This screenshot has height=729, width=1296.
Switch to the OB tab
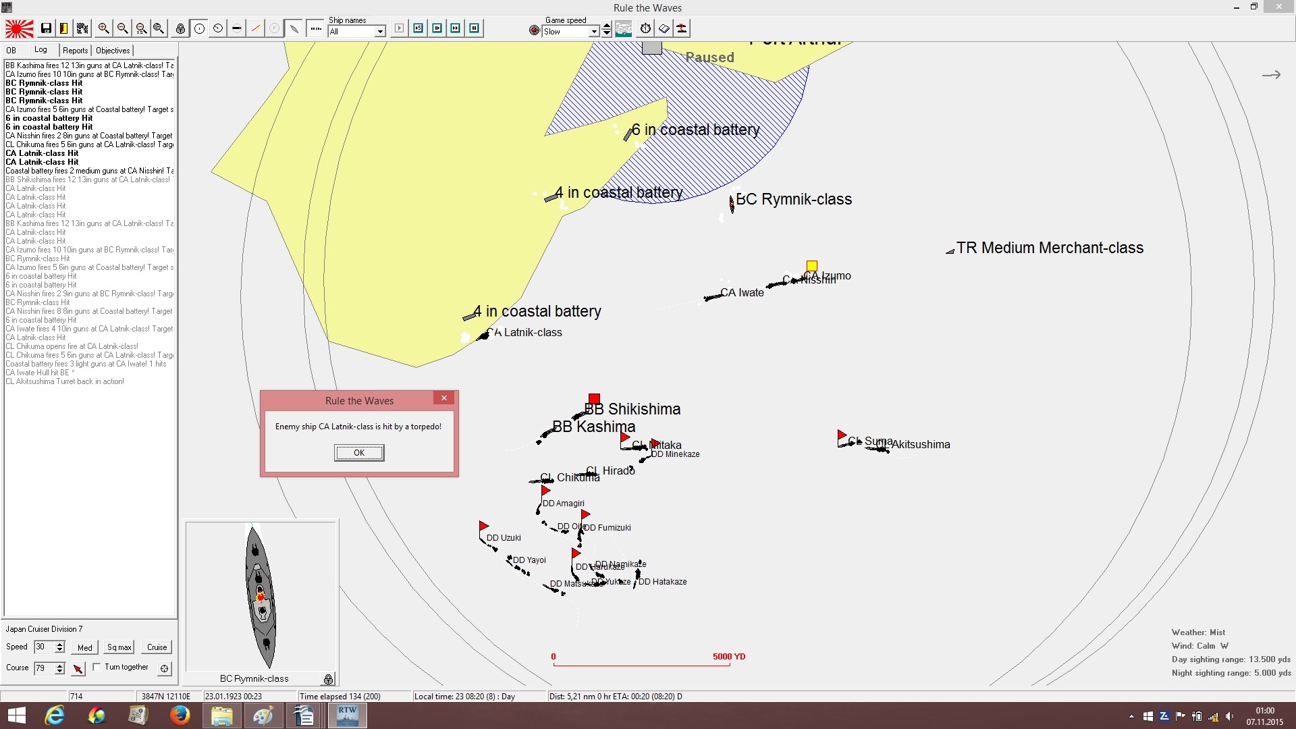click(x=11, y=51)
